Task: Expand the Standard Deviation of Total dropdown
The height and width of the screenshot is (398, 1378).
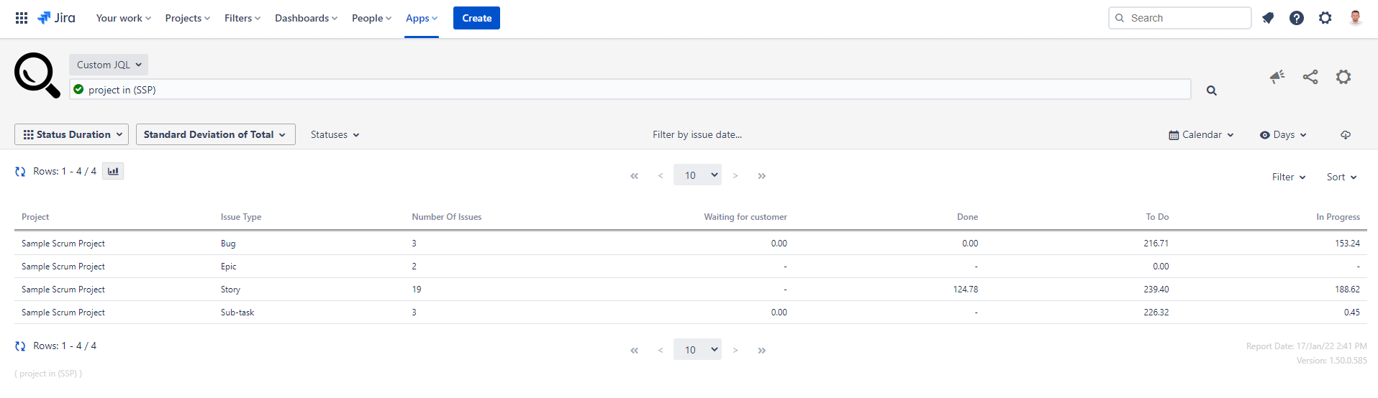Action: point(215,134)
